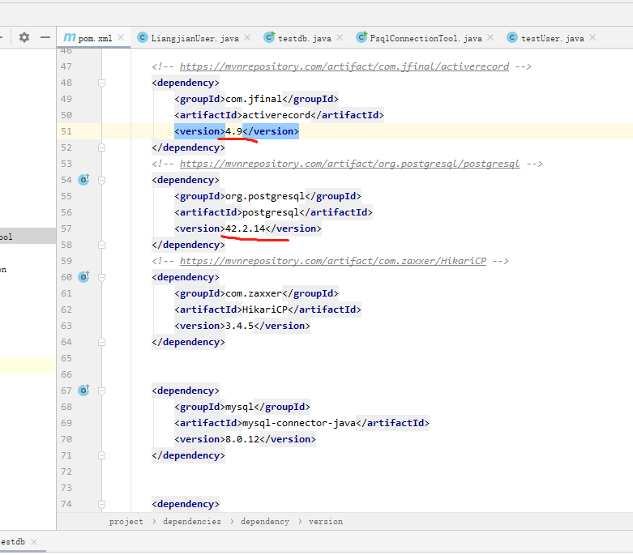This screenshot has height=555, width=633.
Task: Collapse the mysql dependency at line 67
Action: (102, 391)
